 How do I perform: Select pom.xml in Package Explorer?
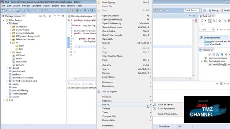[x=20, y=65]
